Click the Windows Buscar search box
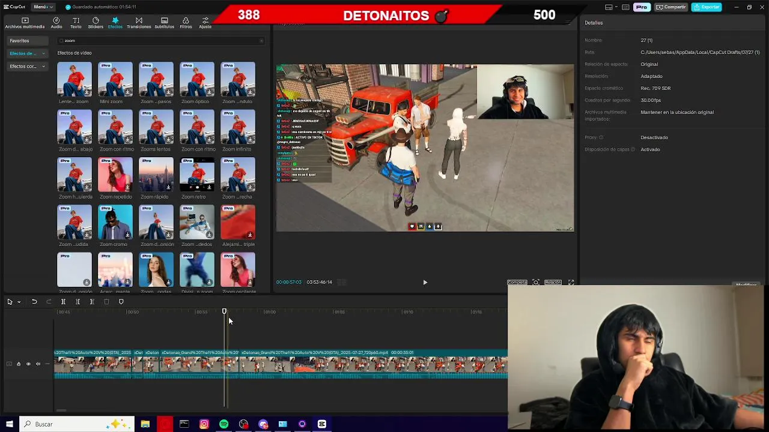 [76, 424]
